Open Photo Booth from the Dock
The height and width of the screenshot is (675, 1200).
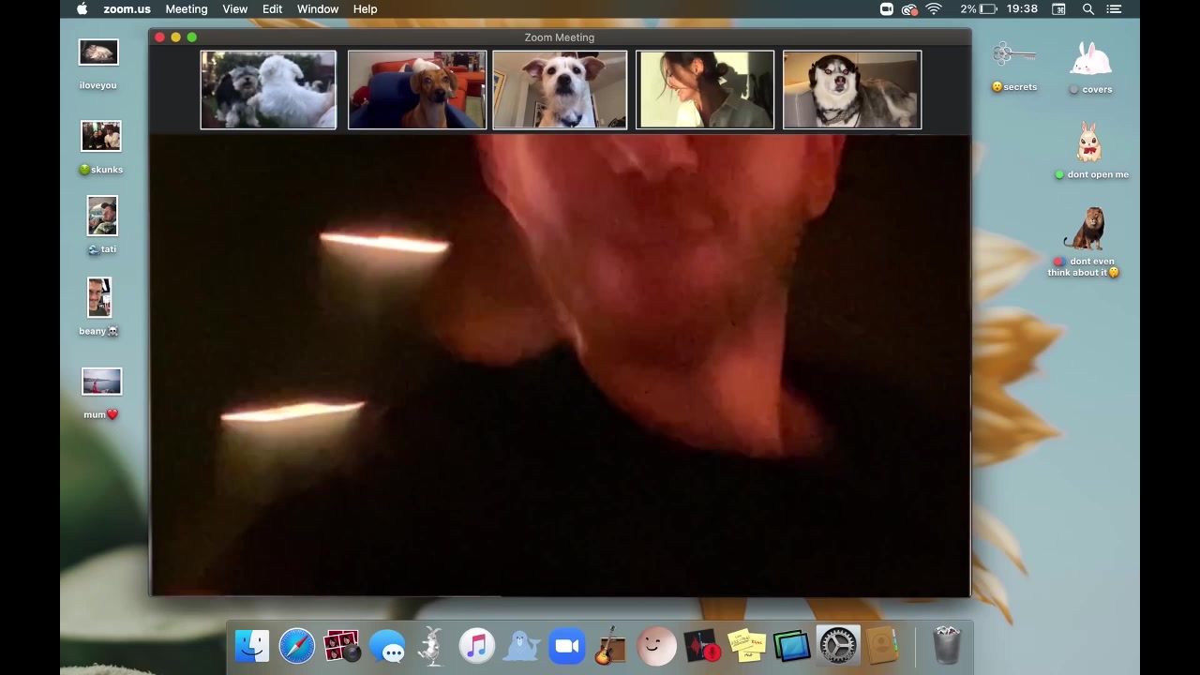click(x=342, y=646)
